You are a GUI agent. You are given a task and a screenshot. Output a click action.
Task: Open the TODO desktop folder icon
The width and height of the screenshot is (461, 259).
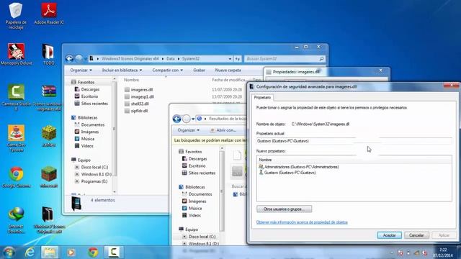[x=48, y=55]
